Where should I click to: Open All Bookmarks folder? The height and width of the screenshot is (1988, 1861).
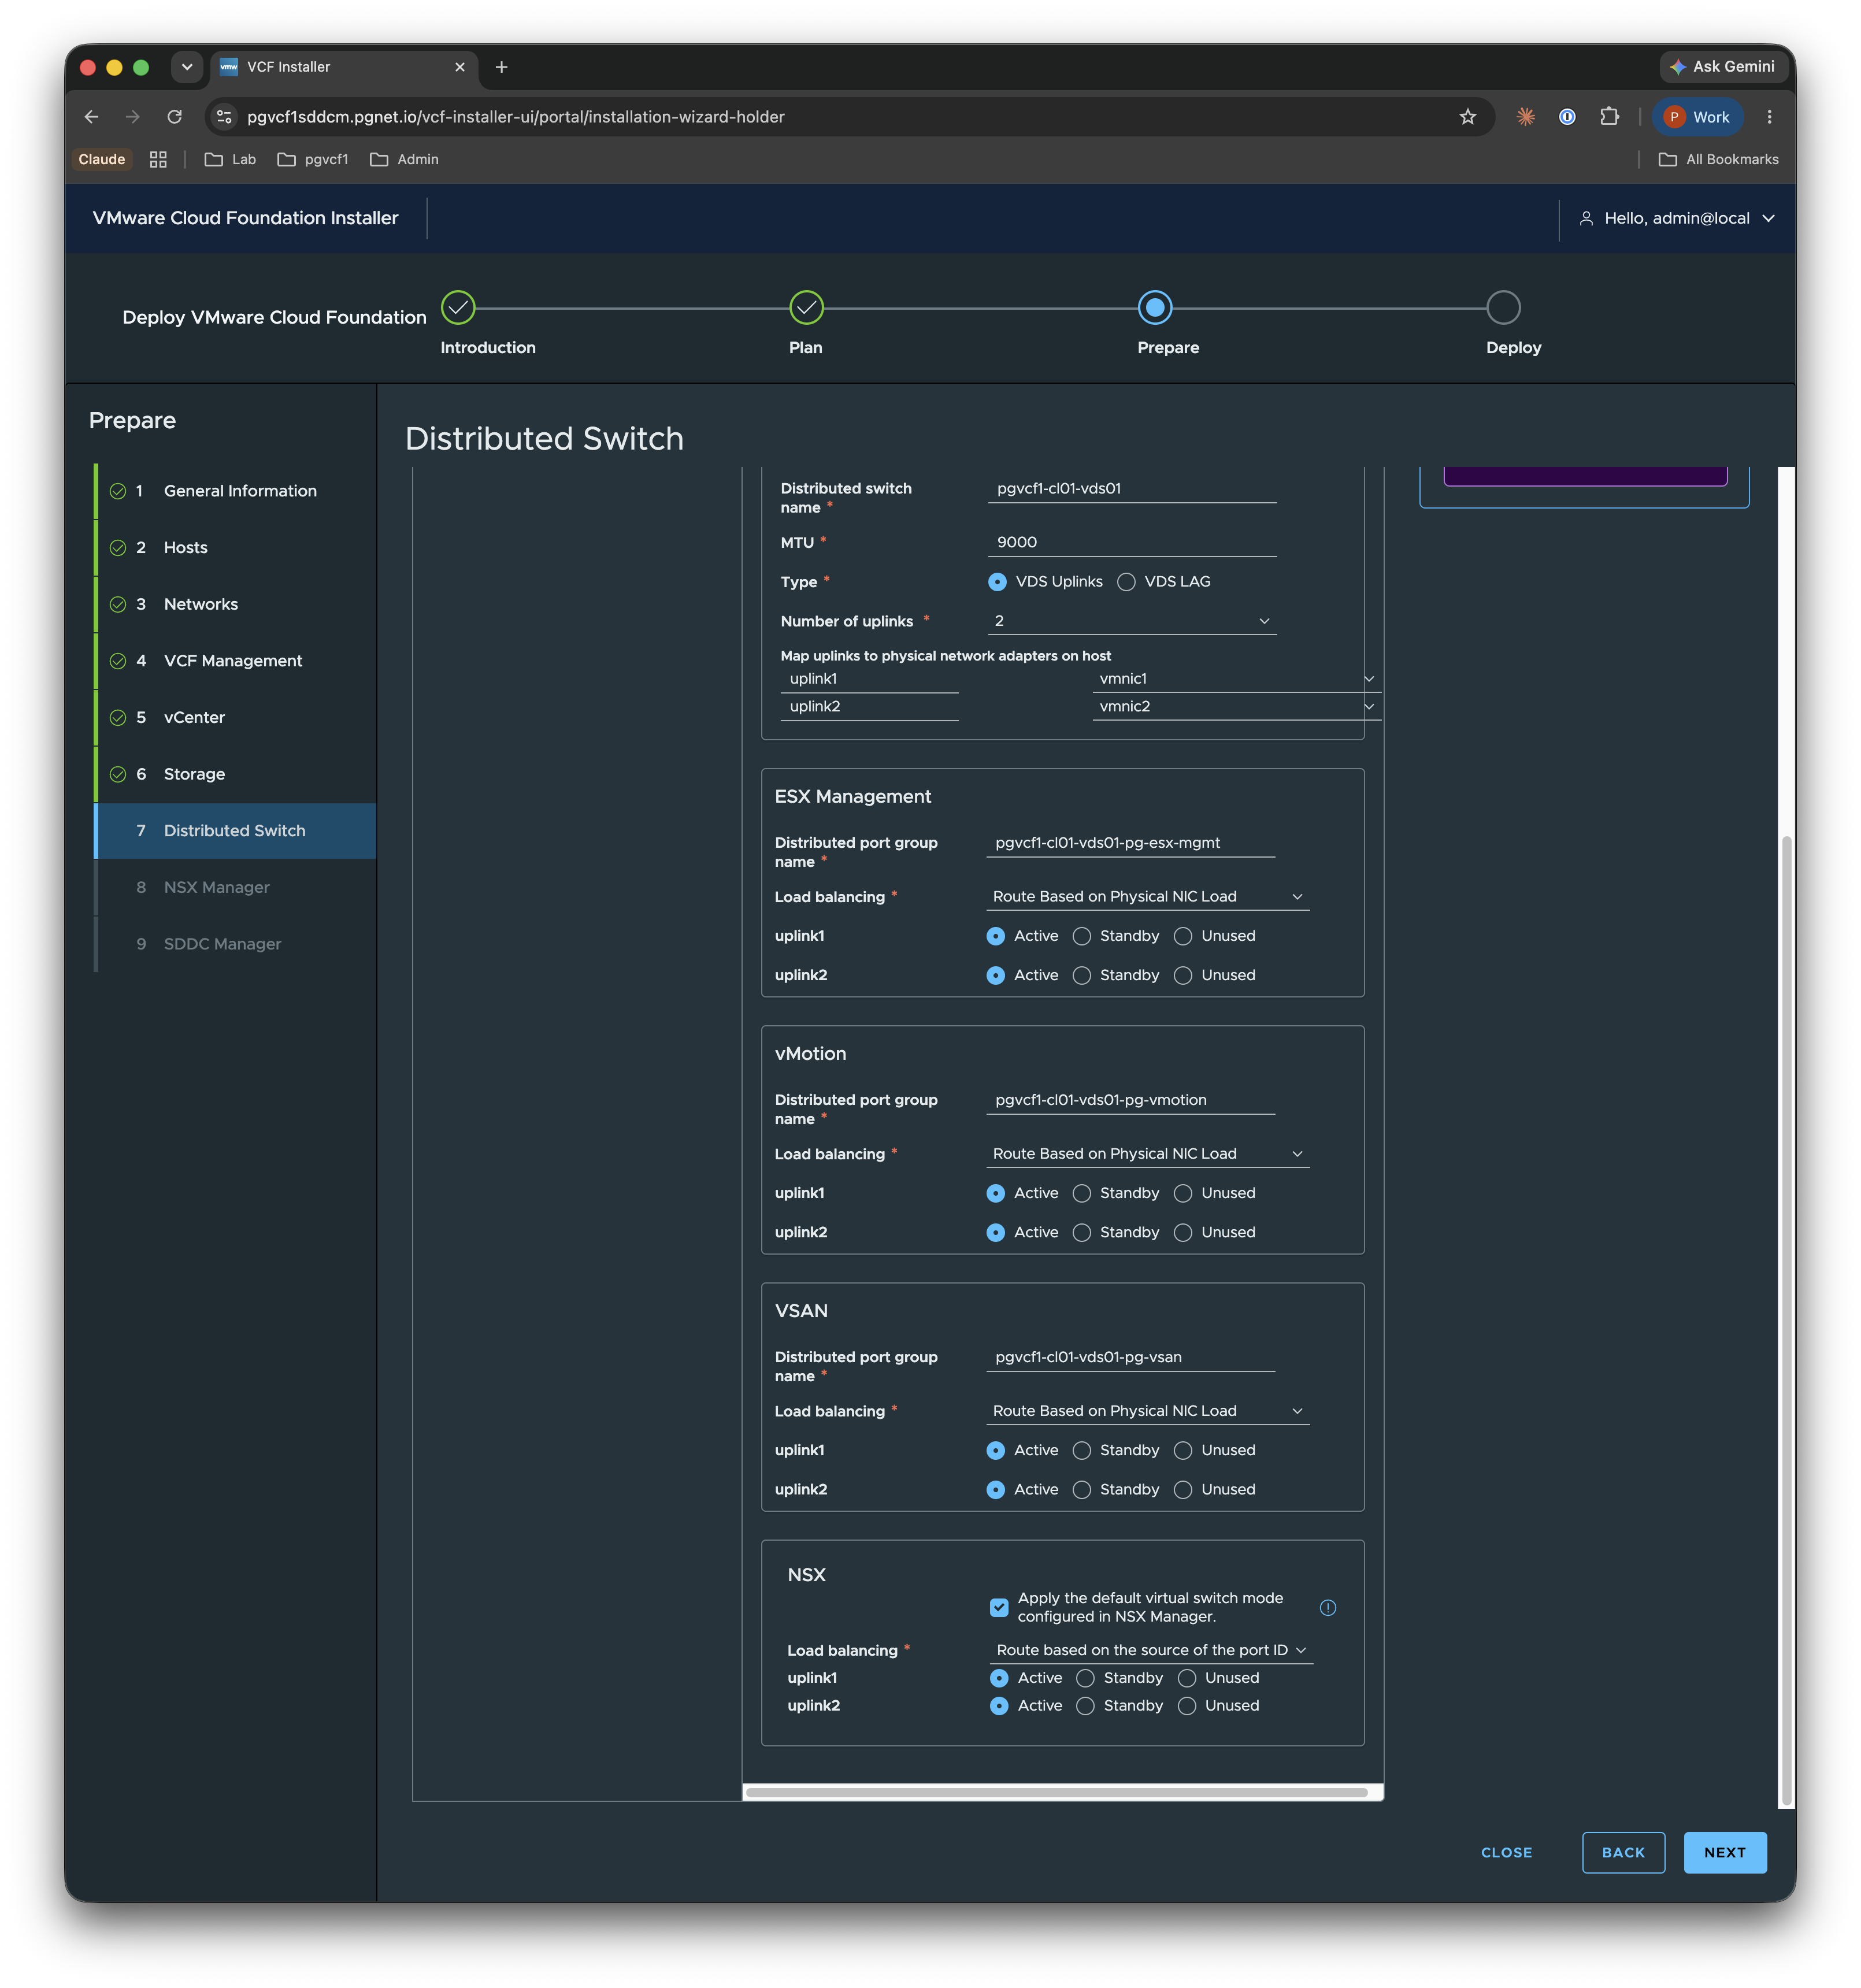pyautogui.click(x=1718, y=159)
